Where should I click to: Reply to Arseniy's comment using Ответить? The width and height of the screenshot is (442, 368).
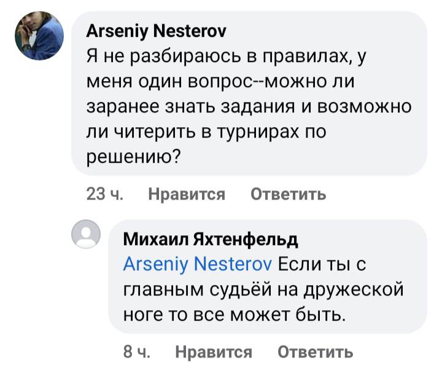click(288, 195)
